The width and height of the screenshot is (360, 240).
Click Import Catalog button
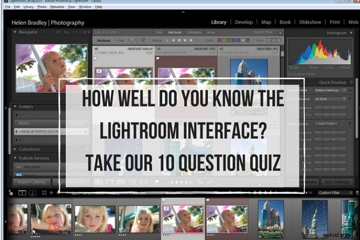point(32,182)
